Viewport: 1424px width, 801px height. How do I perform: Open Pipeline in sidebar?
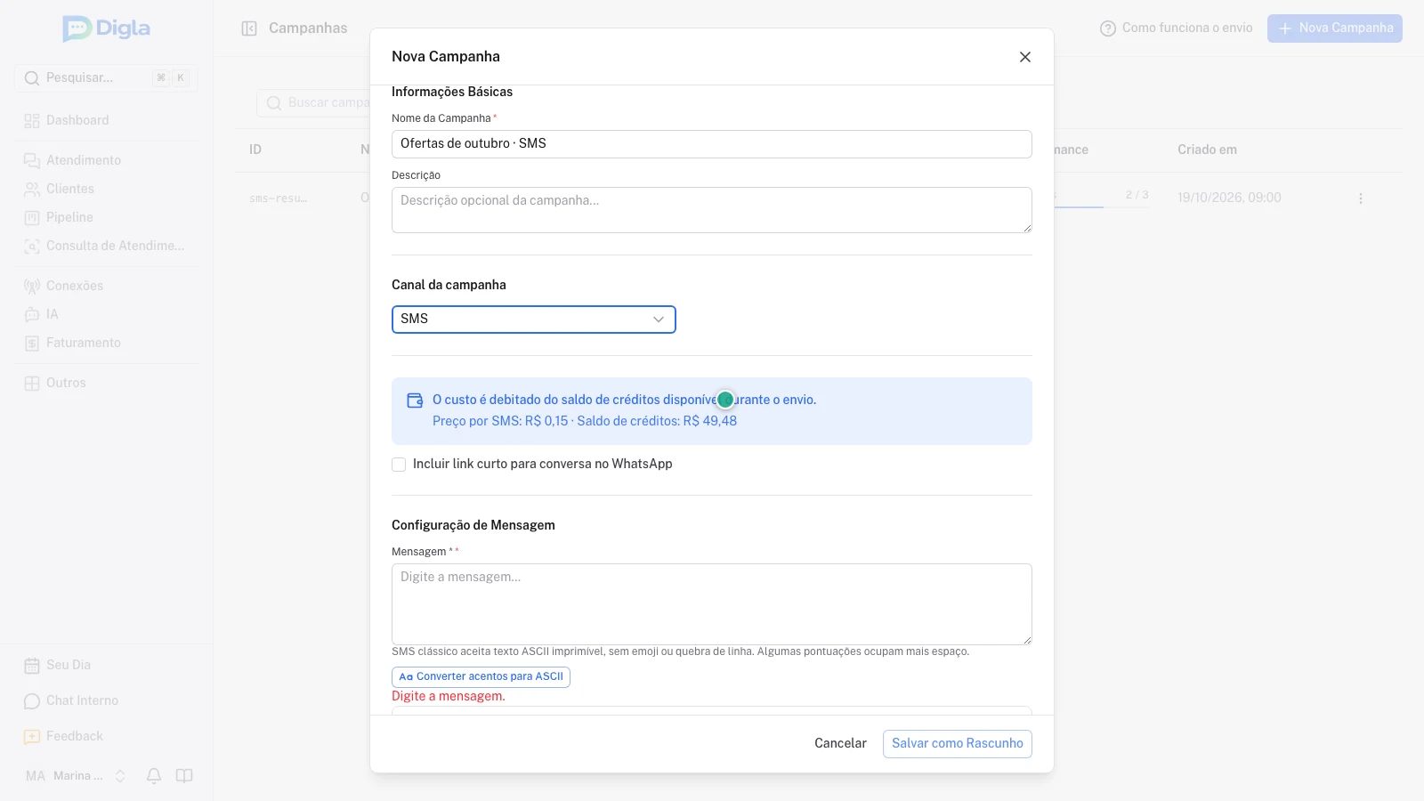tap(106, 217)
